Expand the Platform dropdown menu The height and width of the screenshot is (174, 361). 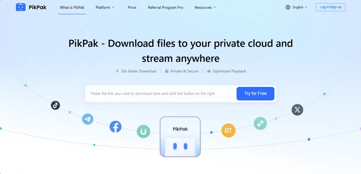click(x=105, y=7)
